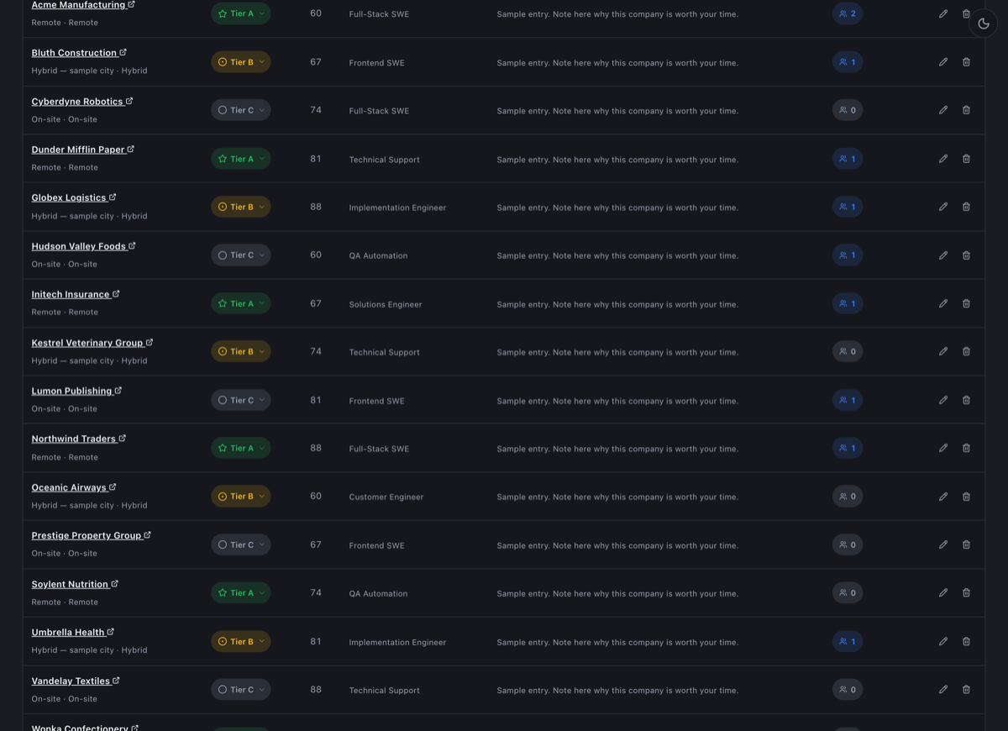
Task: Click the note text in Lumon Publishing row
Action: coord(617,401)
